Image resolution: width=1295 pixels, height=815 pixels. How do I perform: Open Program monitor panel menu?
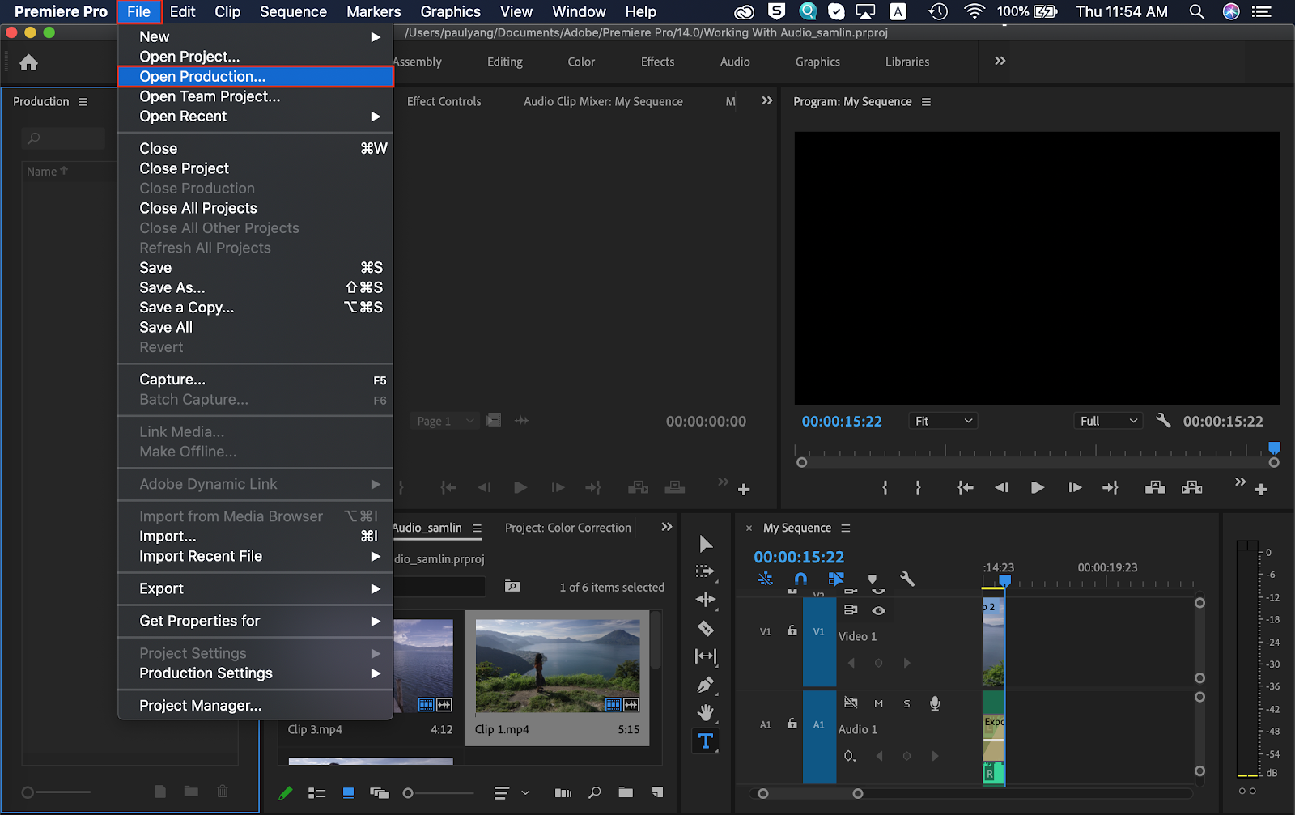pyautogui.click(x=926, y=102)
